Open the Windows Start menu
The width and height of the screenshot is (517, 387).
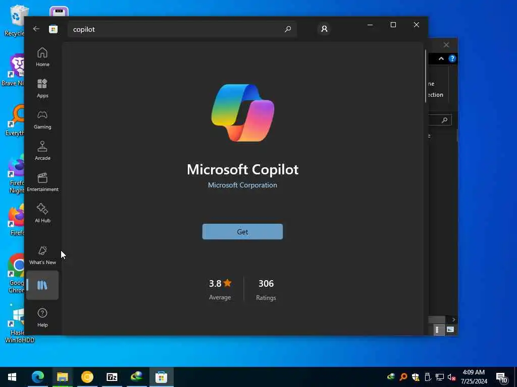(x=12, y=377)
